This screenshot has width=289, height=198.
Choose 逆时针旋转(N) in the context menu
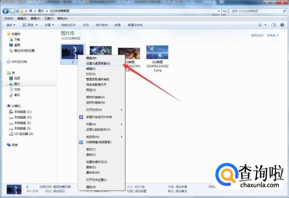(x=101, y=103)
